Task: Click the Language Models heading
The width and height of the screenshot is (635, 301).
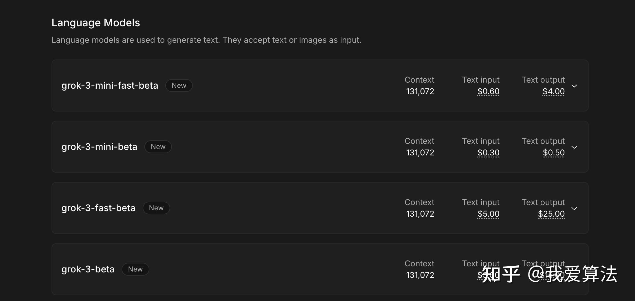Action: tap(96, 23)
